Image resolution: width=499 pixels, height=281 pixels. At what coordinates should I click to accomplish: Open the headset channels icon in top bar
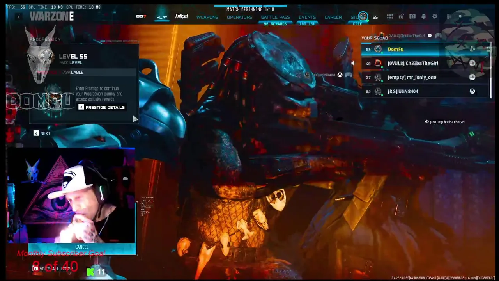pyautogui.click(x=412, y=16)
